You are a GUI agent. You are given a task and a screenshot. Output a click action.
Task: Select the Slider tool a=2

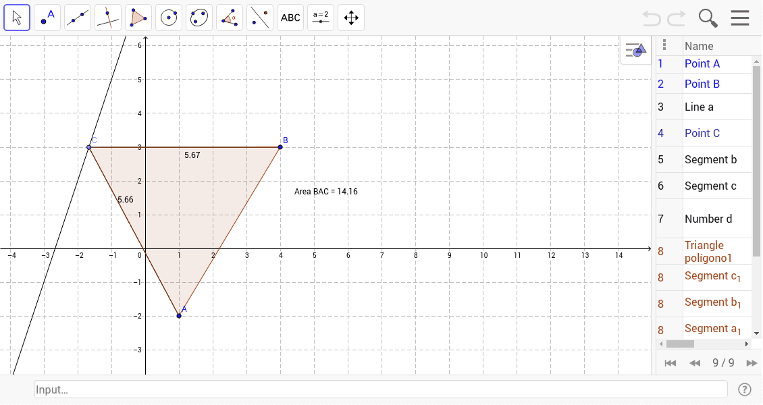pyautogui.click(x=320, y=17)
